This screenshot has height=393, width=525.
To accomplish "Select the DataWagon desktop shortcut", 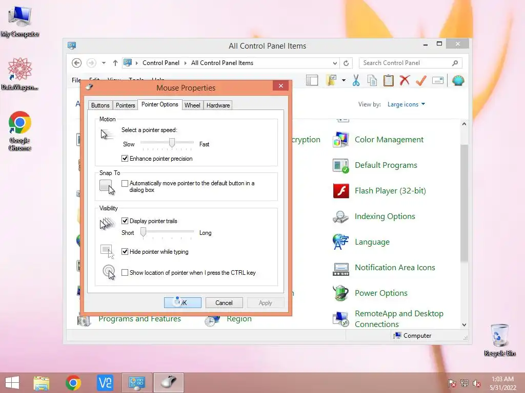I will [x=20, y=74].
